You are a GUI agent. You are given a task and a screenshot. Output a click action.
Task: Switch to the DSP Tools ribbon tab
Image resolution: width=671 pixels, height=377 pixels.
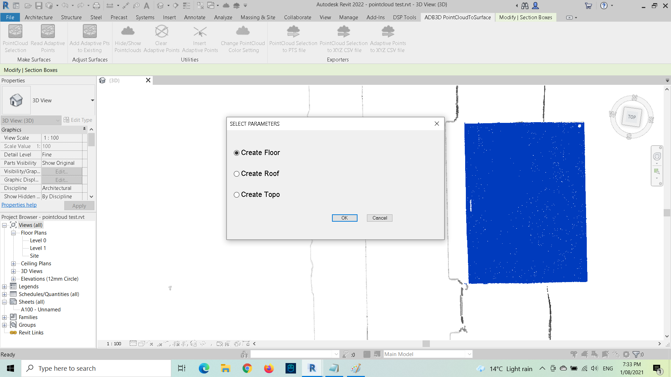pyautogui.click(x=404, y=17)
